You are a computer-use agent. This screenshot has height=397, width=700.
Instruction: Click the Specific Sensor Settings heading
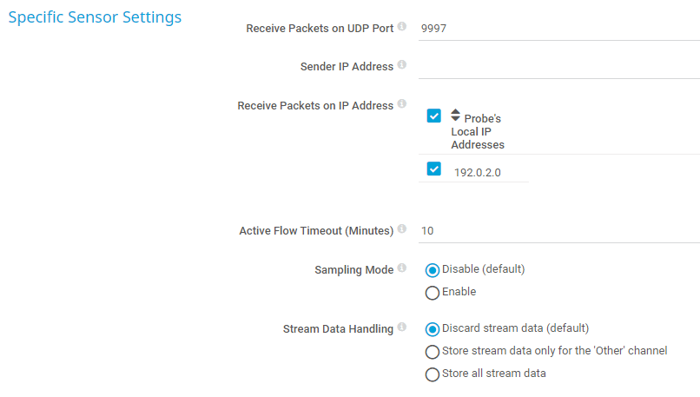[x=95, y=17]
